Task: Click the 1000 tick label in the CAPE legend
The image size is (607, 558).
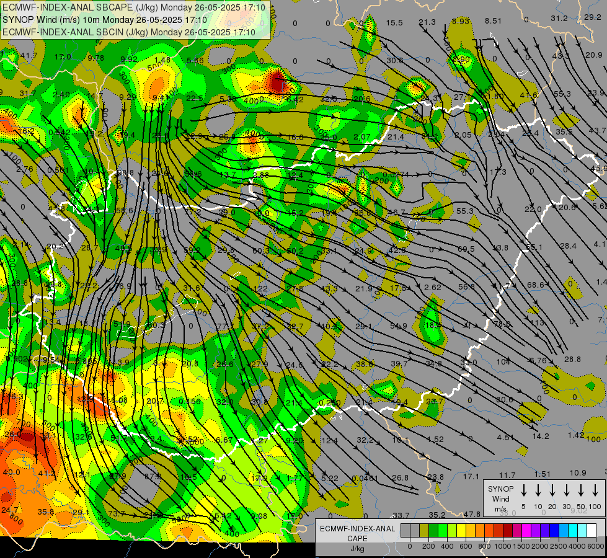Action: 502,546
